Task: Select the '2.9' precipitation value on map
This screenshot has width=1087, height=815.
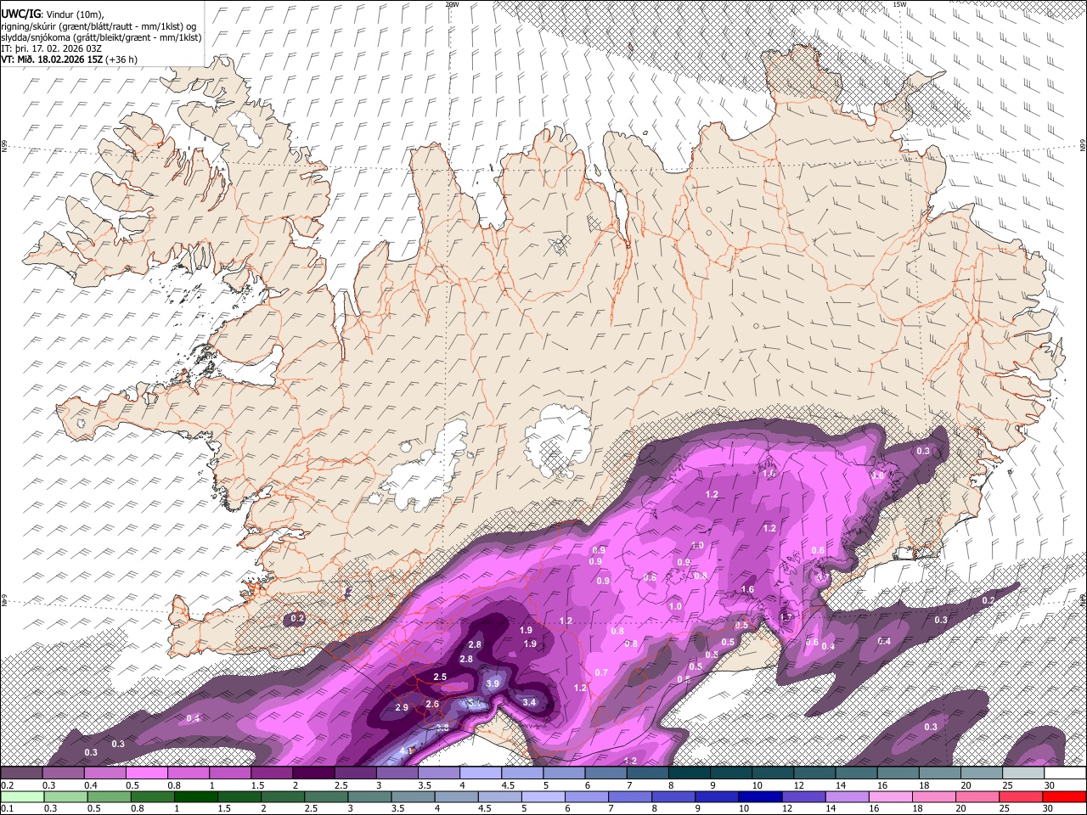Action: (403, 707)
